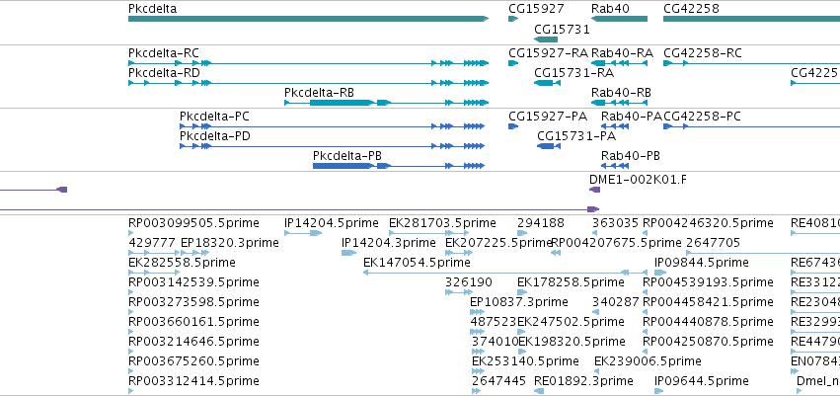The width and height of the screenshot is (840, 396).
Task: Click the CG15927-RA transcript label
Action: [x=548, y=53]
